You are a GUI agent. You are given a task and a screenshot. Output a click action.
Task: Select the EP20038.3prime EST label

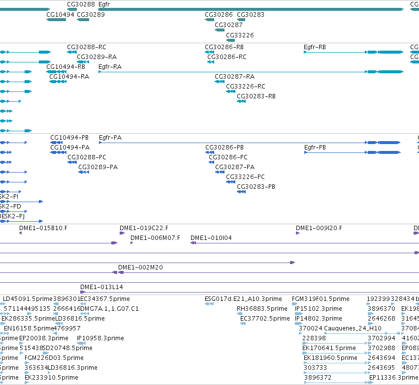[x=43, y=339]
